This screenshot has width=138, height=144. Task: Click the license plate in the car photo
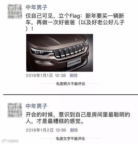74,63
